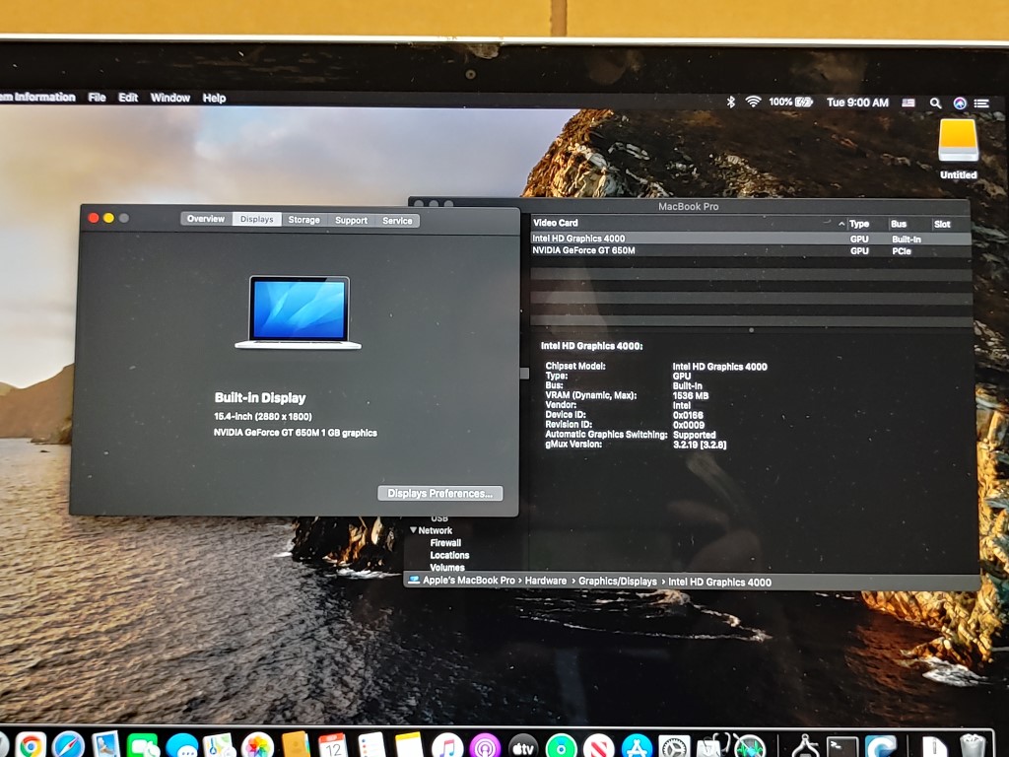Open the Window menu
Image resolution: width=1009 pixels, height=757 pixels.
169,98
